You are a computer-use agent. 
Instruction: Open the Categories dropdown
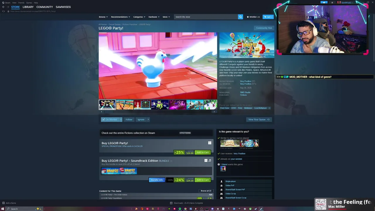point(139,17)
